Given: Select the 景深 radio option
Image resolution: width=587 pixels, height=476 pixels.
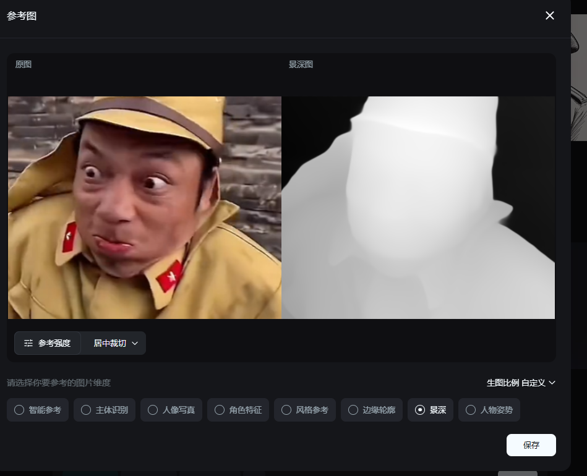Looking at the screenshot, I should click(x=431, y=410).
